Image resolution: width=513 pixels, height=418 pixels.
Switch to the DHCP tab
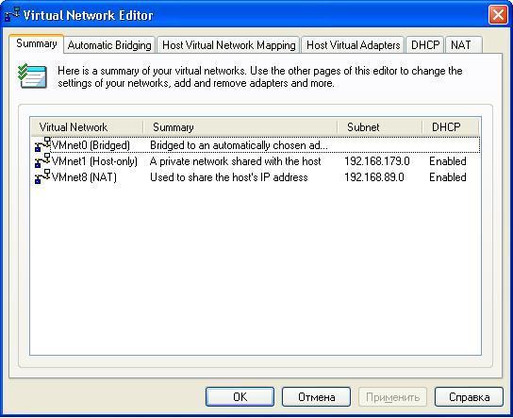[x=425, y=45]
